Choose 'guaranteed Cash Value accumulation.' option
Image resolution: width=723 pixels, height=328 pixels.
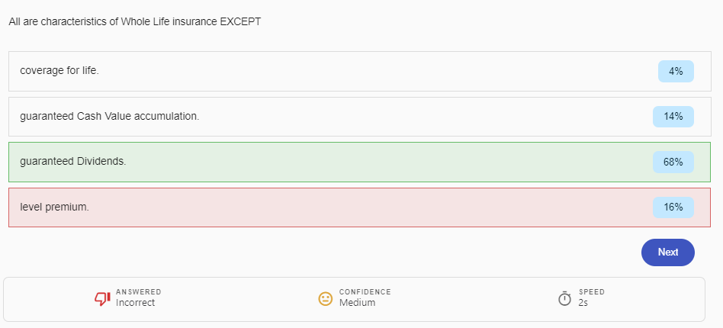coord(109,117)
